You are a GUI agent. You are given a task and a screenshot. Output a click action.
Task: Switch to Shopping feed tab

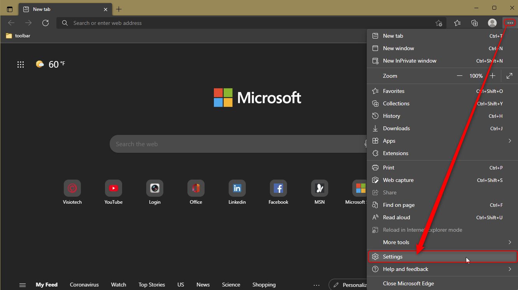pos(264,285)
